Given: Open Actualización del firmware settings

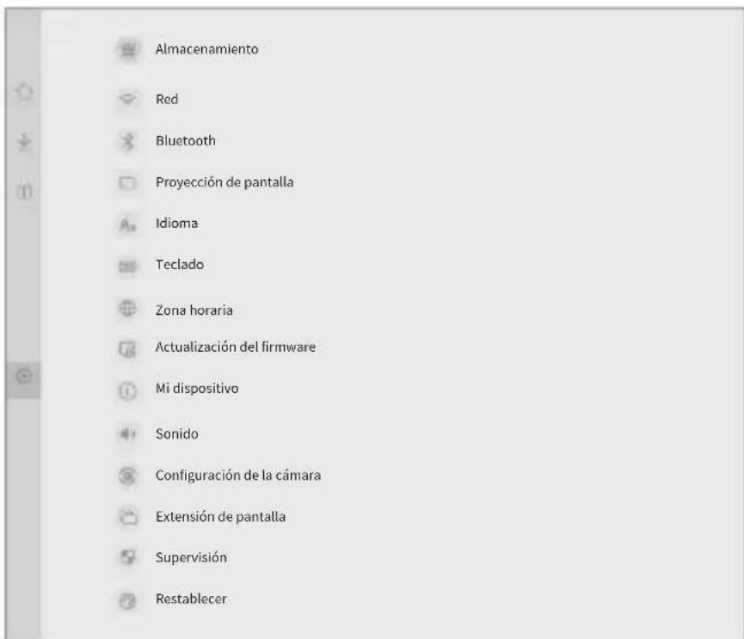Looking at the screenshot, I should pos(236,347).
